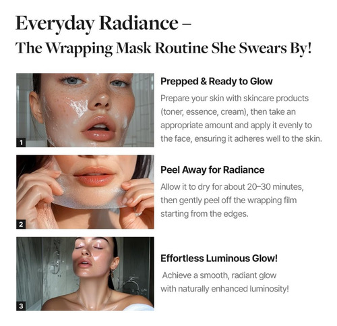Open the mask application photo
337x326 pixels.
[85, 110]
